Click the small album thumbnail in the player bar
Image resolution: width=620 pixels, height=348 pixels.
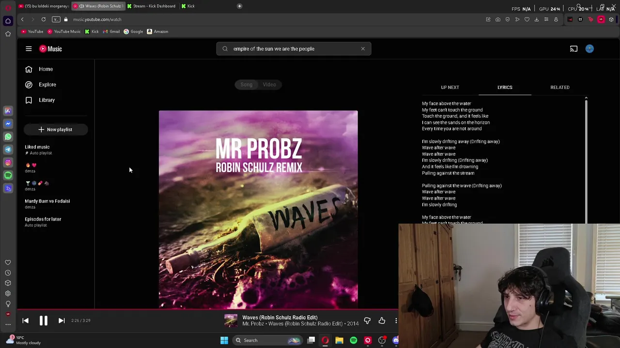[x=231, y=320]
